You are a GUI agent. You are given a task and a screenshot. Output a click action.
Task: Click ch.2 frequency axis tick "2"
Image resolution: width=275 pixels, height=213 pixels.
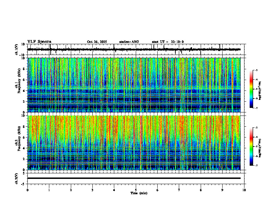pyautogui.click(x=24, y=159)
